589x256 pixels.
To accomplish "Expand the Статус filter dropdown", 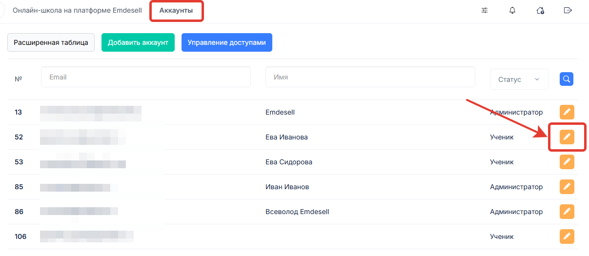I will pyautogui.click(x=519, y=79).
